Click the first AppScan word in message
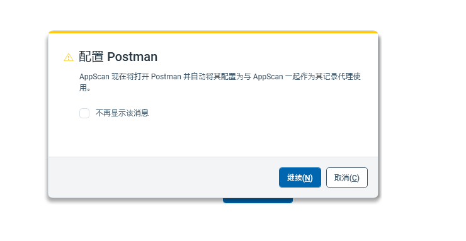 [94, 77]
